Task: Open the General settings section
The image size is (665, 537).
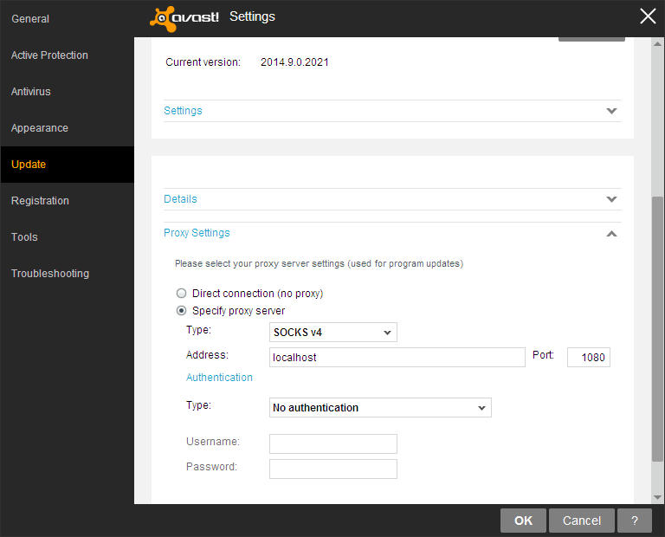Action: coord(30,19)
